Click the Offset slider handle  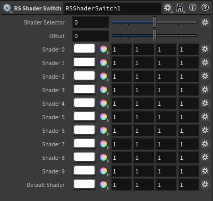coord(154,35)
